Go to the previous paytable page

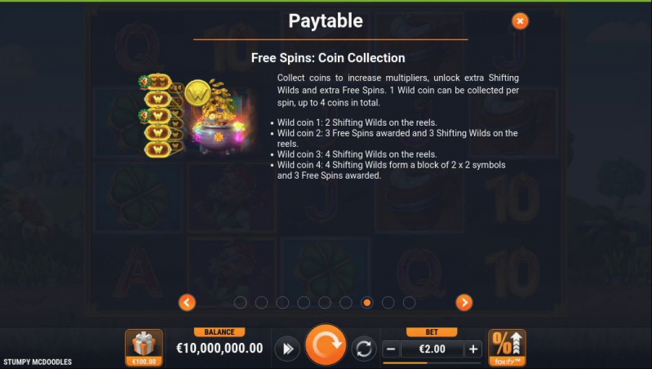pos(187,302)
